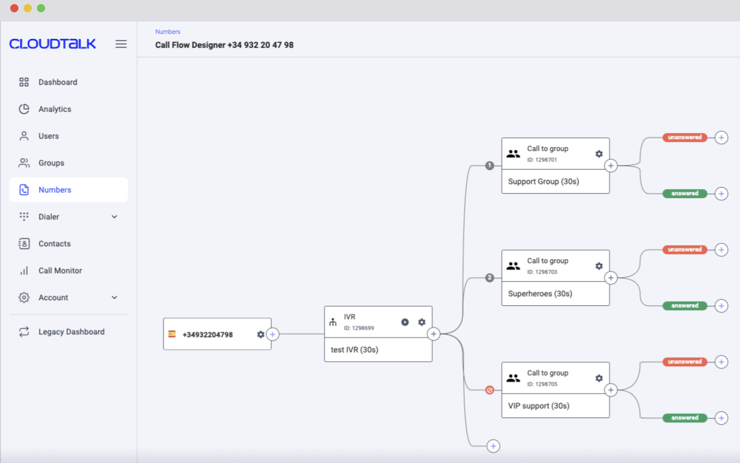Click the CloudTalk logo
740x463 pixels.
[x=53, y=44]
